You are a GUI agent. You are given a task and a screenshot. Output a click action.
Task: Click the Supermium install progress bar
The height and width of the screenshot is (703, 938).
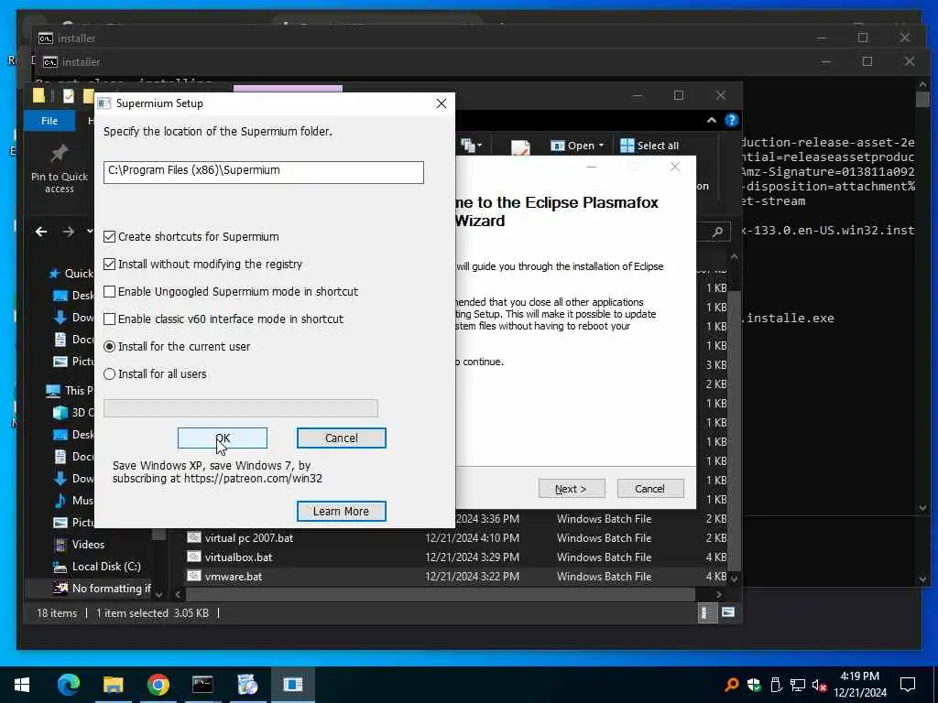[241, 407]
